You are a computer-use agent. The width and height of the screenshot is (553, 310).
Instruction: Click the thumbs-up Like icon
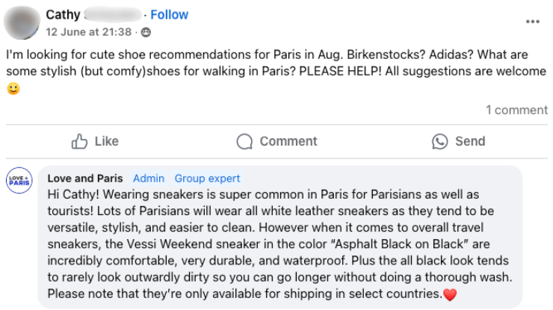pyautogui.click(x=78, y=141)
